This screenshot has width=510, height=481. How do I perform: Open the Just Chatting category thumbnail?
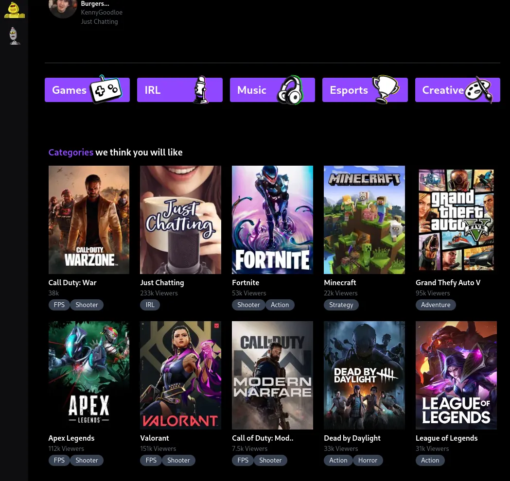coord(180,220)
